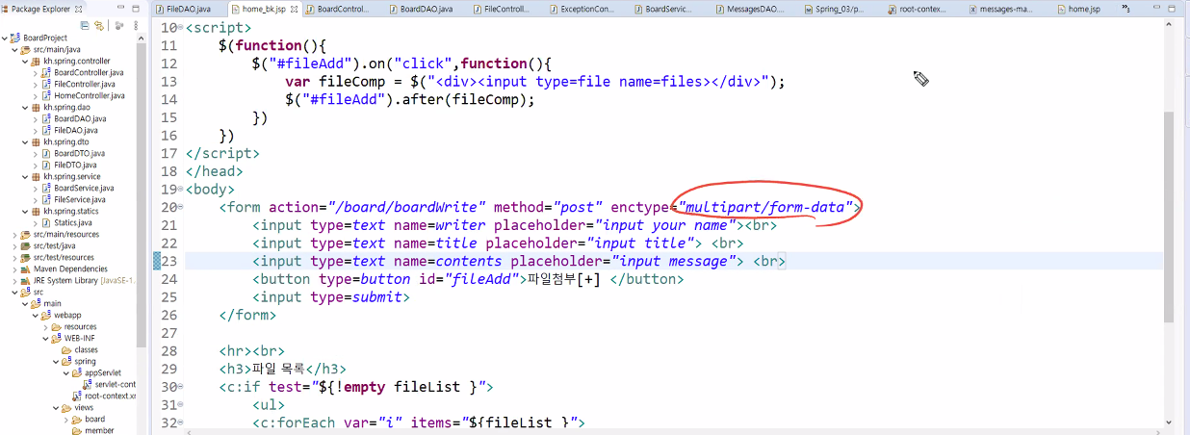Fold the script block at line 10
The image size is (1190, 435).
(x=182, y=29)
